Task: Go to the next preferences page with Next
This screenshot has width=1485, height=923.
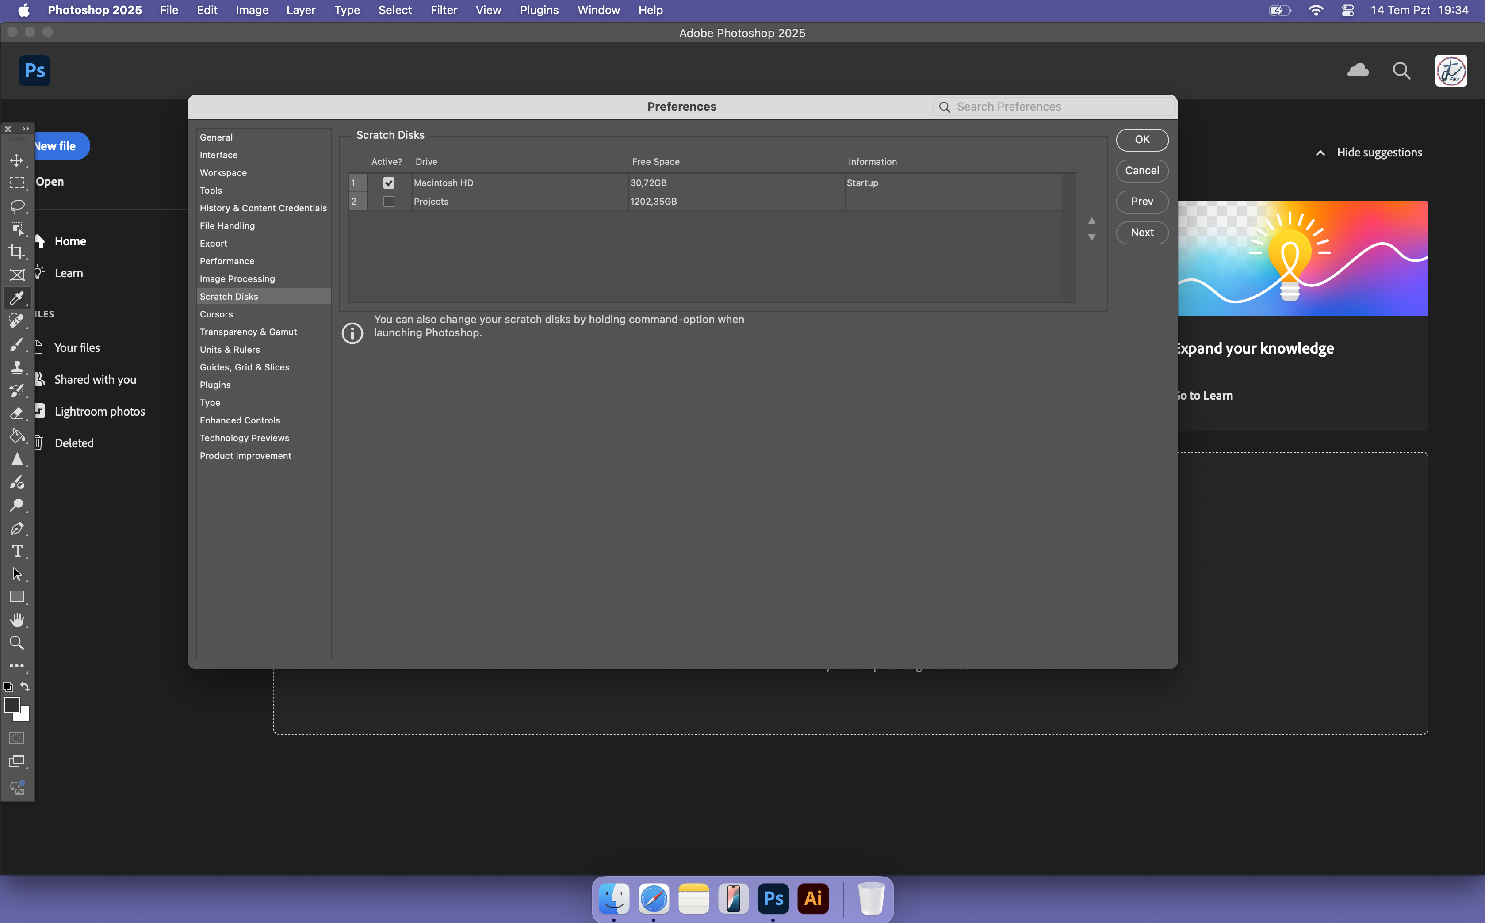Action: click(x=1142, y=233)
